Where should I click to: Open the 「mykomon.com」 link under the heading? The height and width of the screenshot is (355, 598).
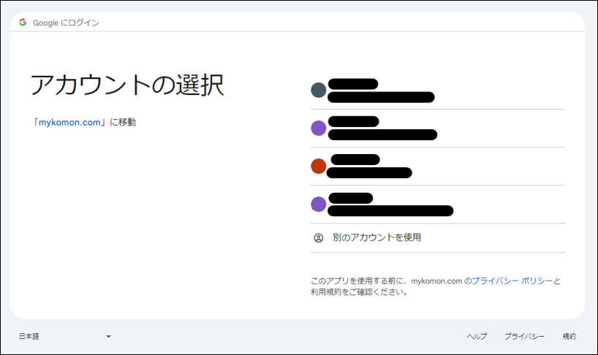[x=69, y=122]
